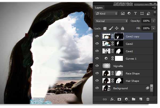Select the Hair Shape mask thumbnail
The height and width of the screenshot is (108, 160).
pyautogui.click(x=119, y=80)
